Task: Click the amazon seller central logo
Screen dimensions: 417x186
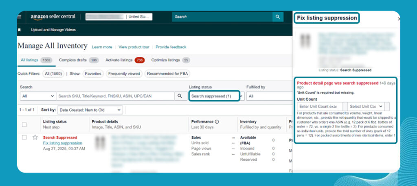Action: tap(53, 17)
